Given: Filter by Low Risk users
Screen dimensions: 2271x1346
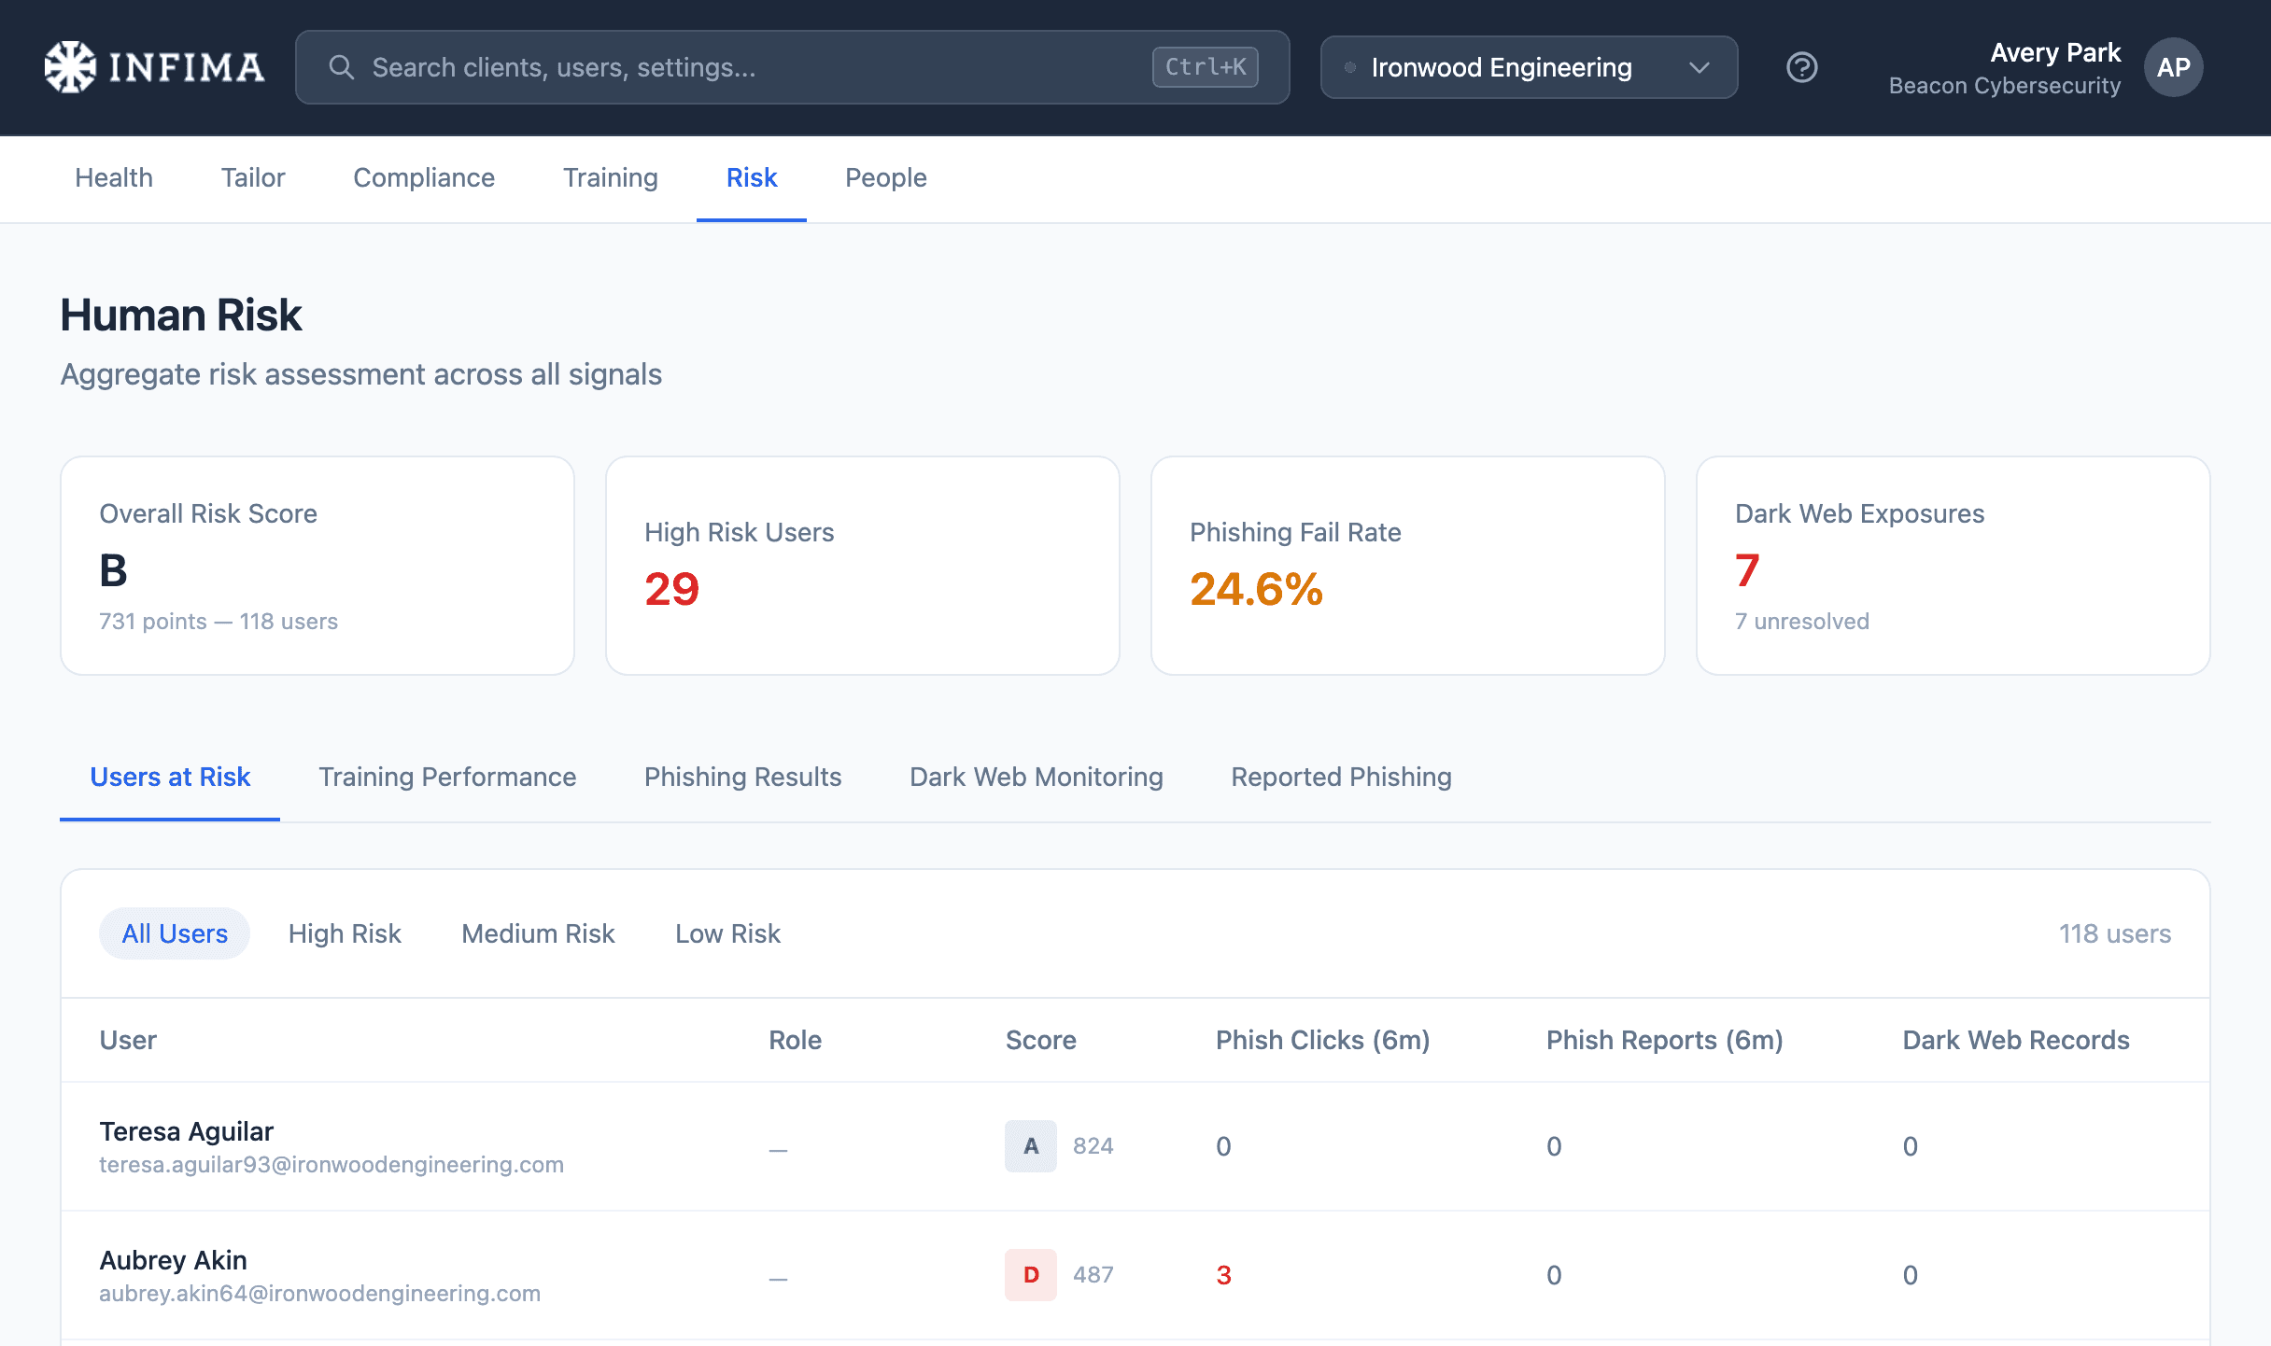Looking at the screenshot, I should pyautogui.click(x=727, y=933).
